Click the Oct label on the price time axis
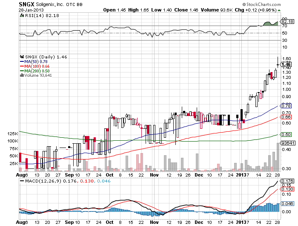Image resolution: width=298 pixels, height=226 pixels. 110,175
